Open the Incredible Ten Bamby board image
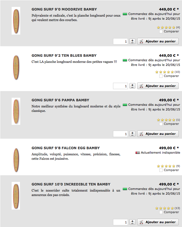 (16, 195)
